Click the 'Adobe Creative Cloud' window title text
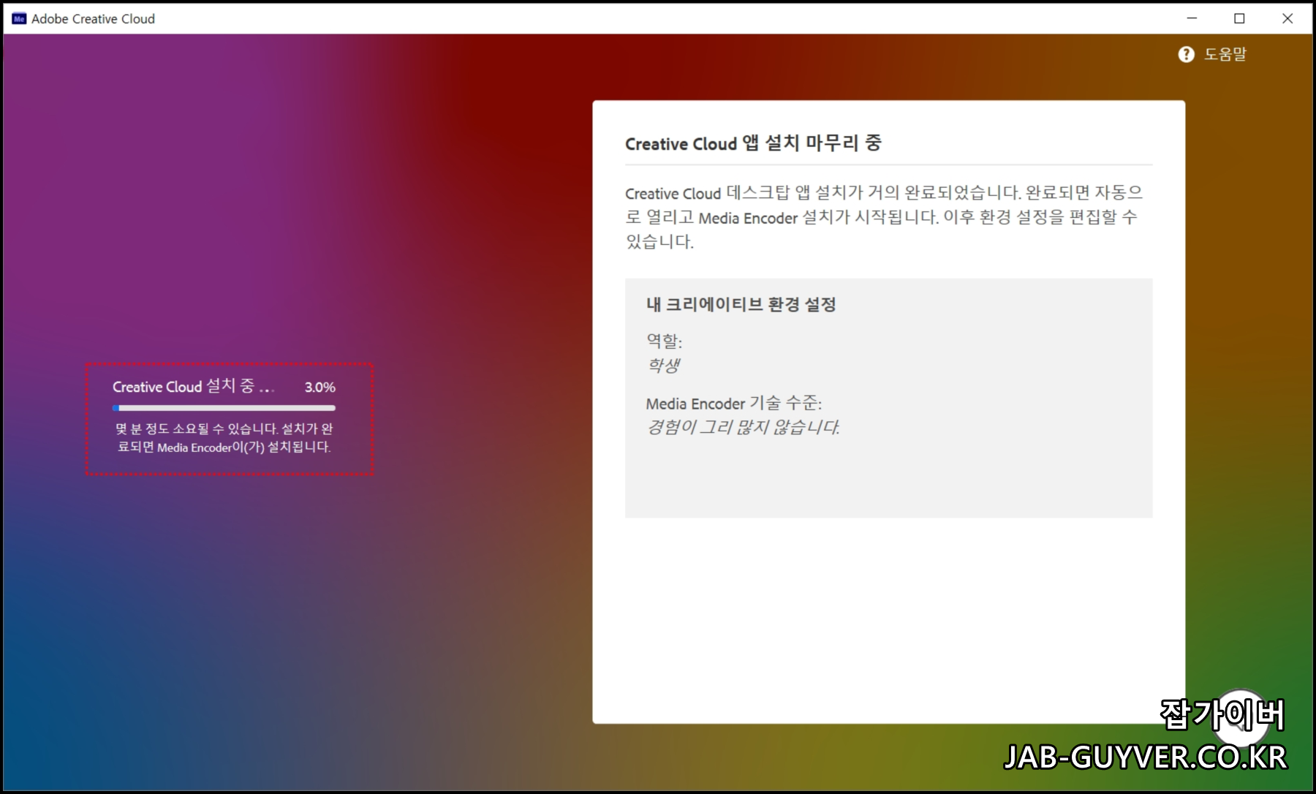Viewport: 1316px width, 794px height. [x=94, y=19]
